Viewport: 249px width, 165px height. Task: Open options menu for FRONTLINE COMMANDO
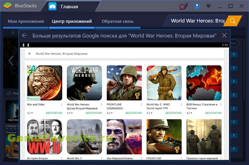[x=141, y=105]
